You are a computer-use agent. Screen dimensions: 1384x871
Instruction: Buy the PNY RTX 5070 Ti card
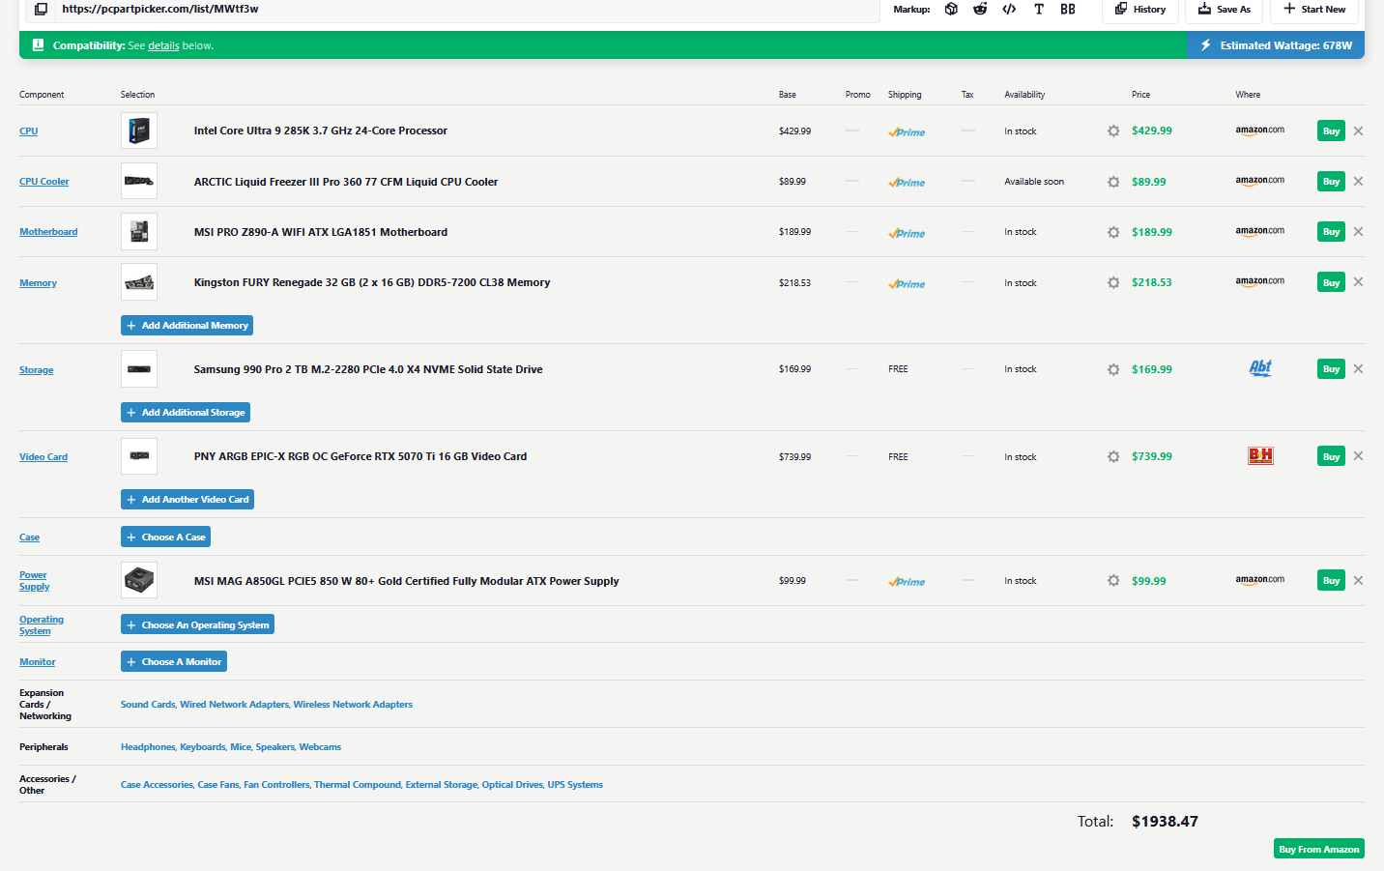pos(1331,455)
